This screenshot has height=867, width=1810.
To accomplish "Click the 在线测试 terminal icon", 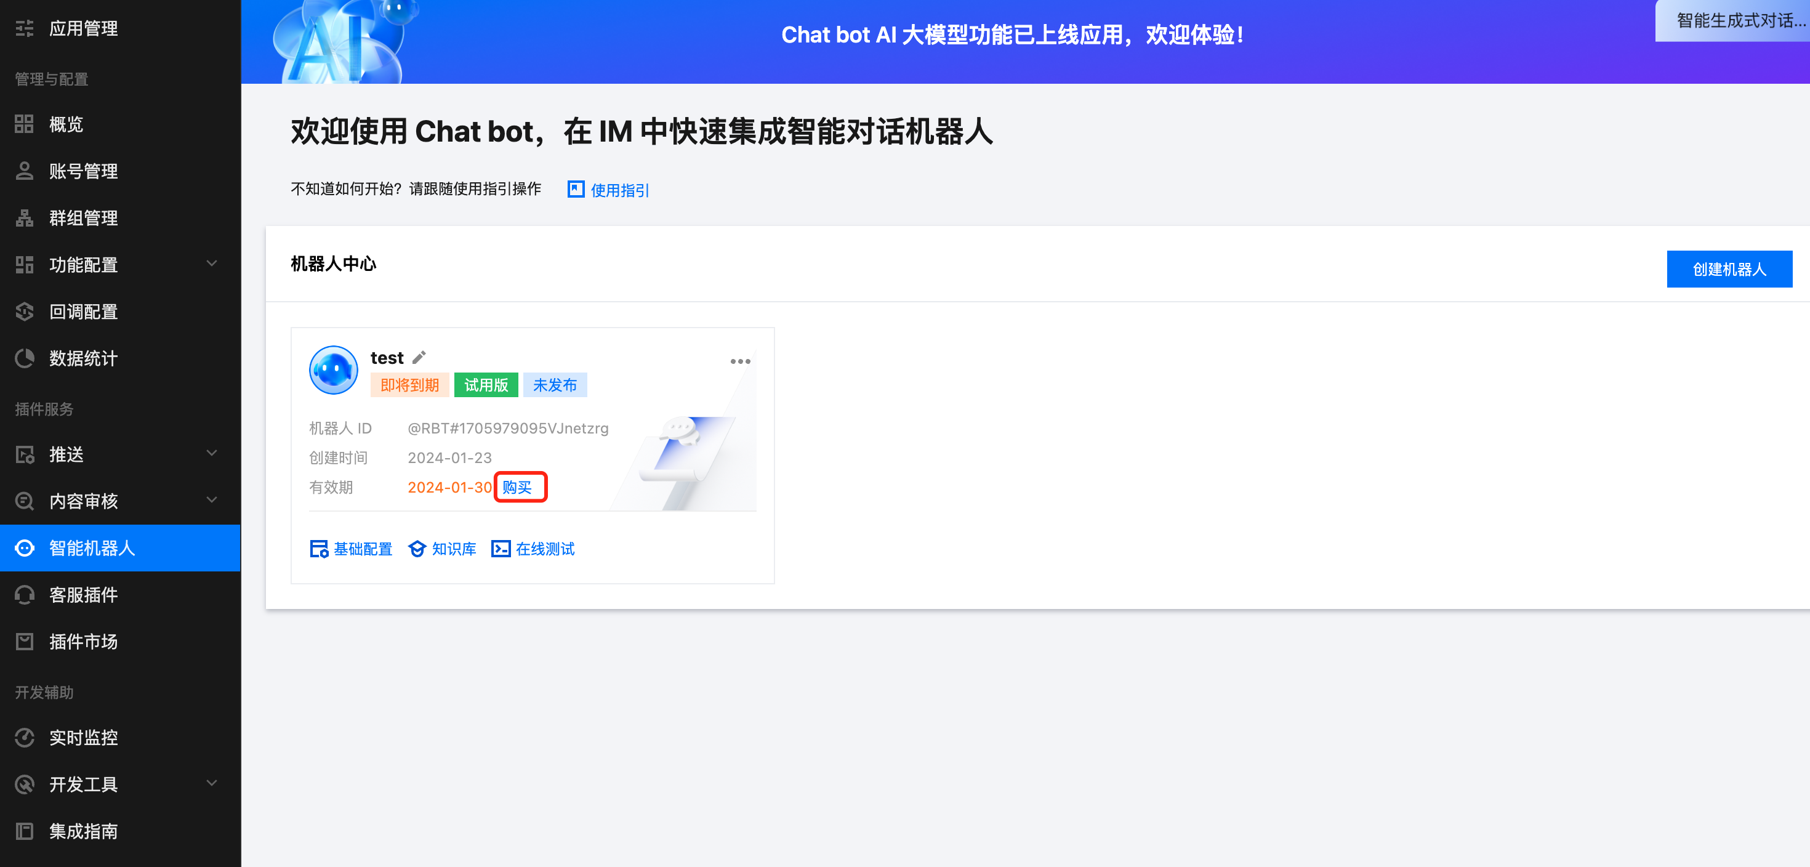I will click(501, 549).
